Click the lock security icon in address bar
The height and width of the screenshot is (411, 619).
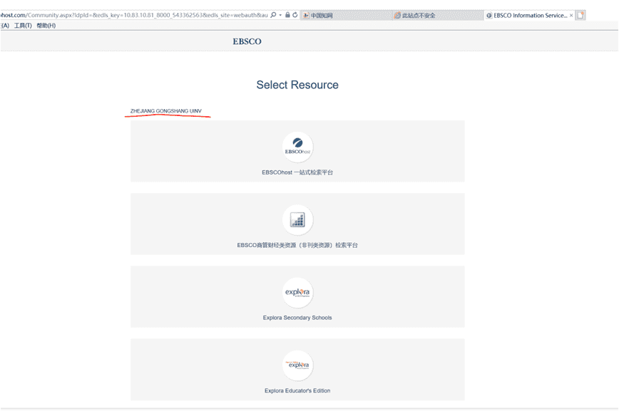click(x=287, y=15)
